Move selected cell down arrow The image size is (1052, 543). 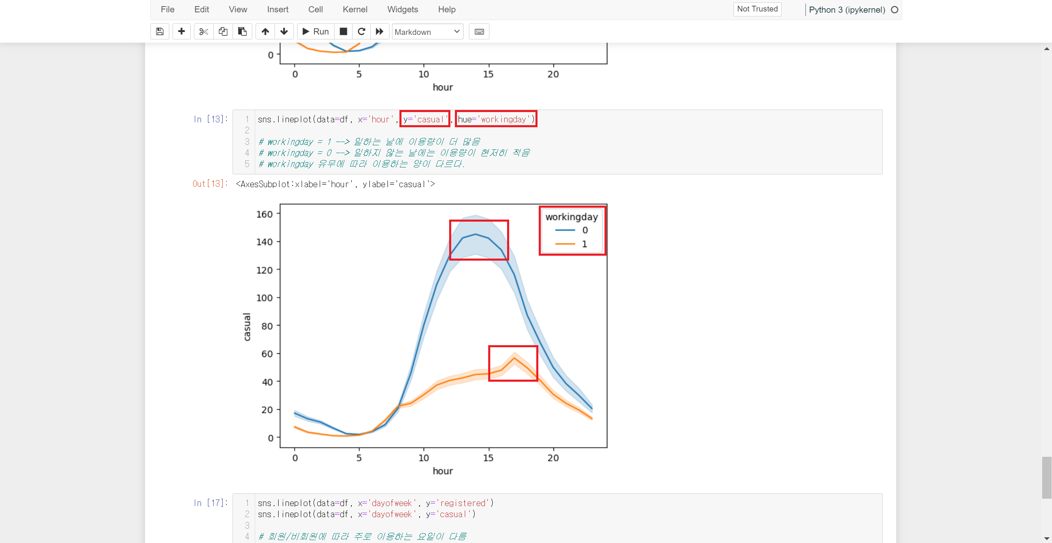pos(284,32)
